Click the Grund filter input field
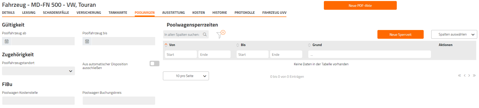479x108 pixels. (369, 54)
